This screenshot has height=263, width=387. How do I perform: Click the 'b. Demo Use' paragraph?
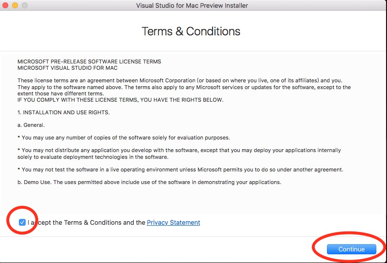click(149, 182)
